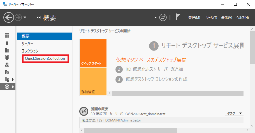This screenshot has height=133, width=255.
Task: Open the 管理(M) menu
Action: 194,18
